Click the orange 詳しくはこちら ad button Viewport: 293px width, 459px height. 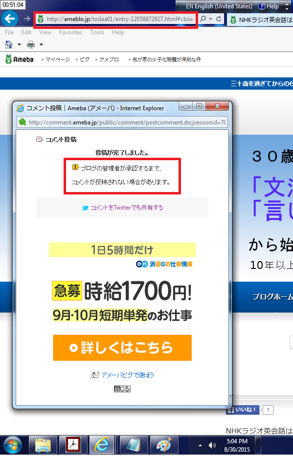pos(122,348)
